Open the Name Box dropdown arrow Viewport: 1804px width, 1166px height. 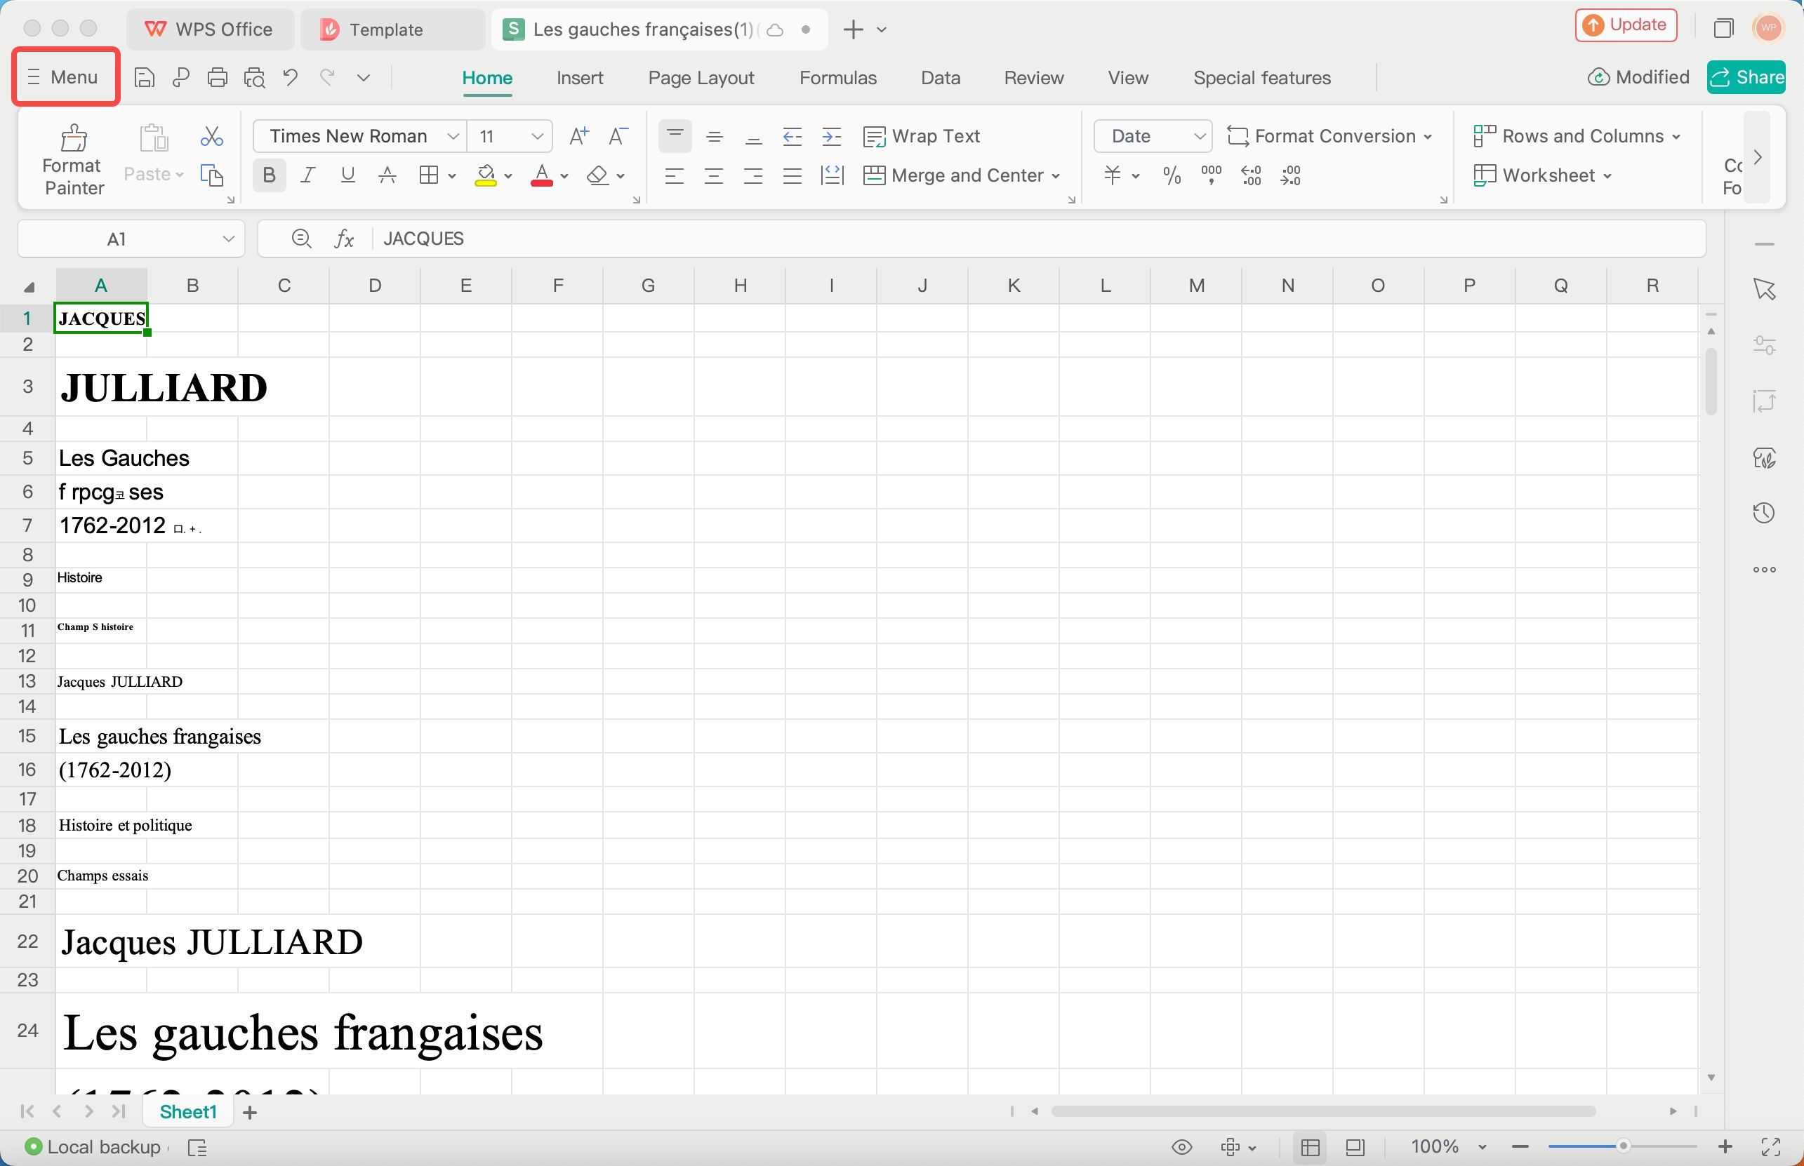pyautogui.click(x=228, y=239)
